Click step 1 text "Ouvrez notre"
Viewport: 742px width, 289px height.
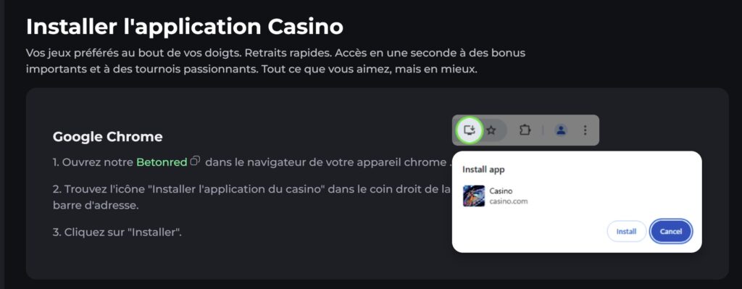tap(99, 162)
